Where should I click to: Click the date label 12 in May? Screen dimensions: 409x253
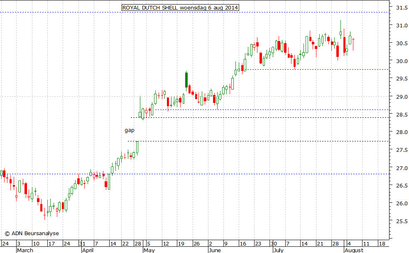point(166,244)
